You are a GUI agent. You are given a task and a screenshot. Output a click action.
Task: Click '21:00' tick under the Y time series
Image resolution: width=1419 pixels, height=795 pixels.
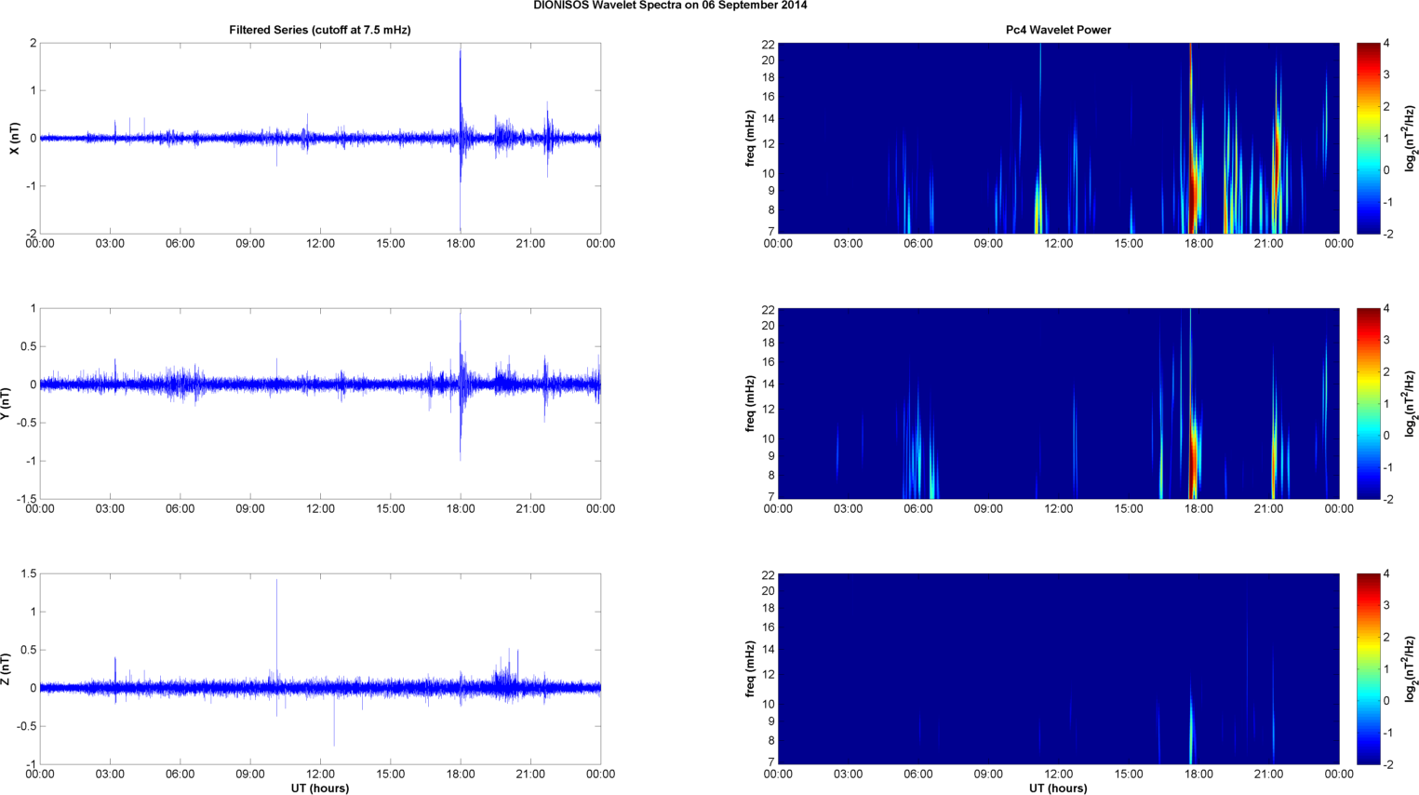click(530, 509)
